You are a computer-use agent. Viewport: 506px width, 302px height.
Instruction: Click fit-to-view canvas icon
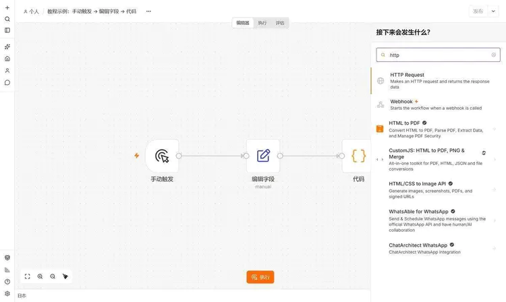coord(28,276)
